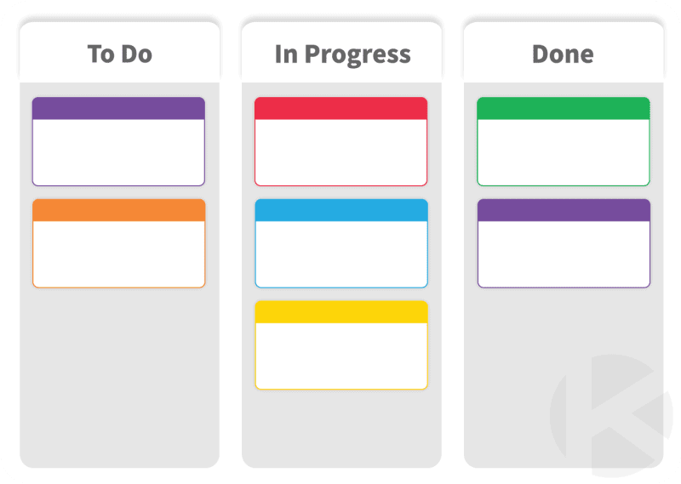Screen dimensions: 681x484
Task: Click white body of the green card
Action: point(564,151)
